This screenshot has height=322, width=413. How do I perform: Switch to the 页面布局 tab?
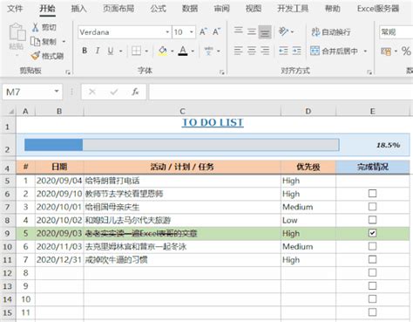point(118,9)
